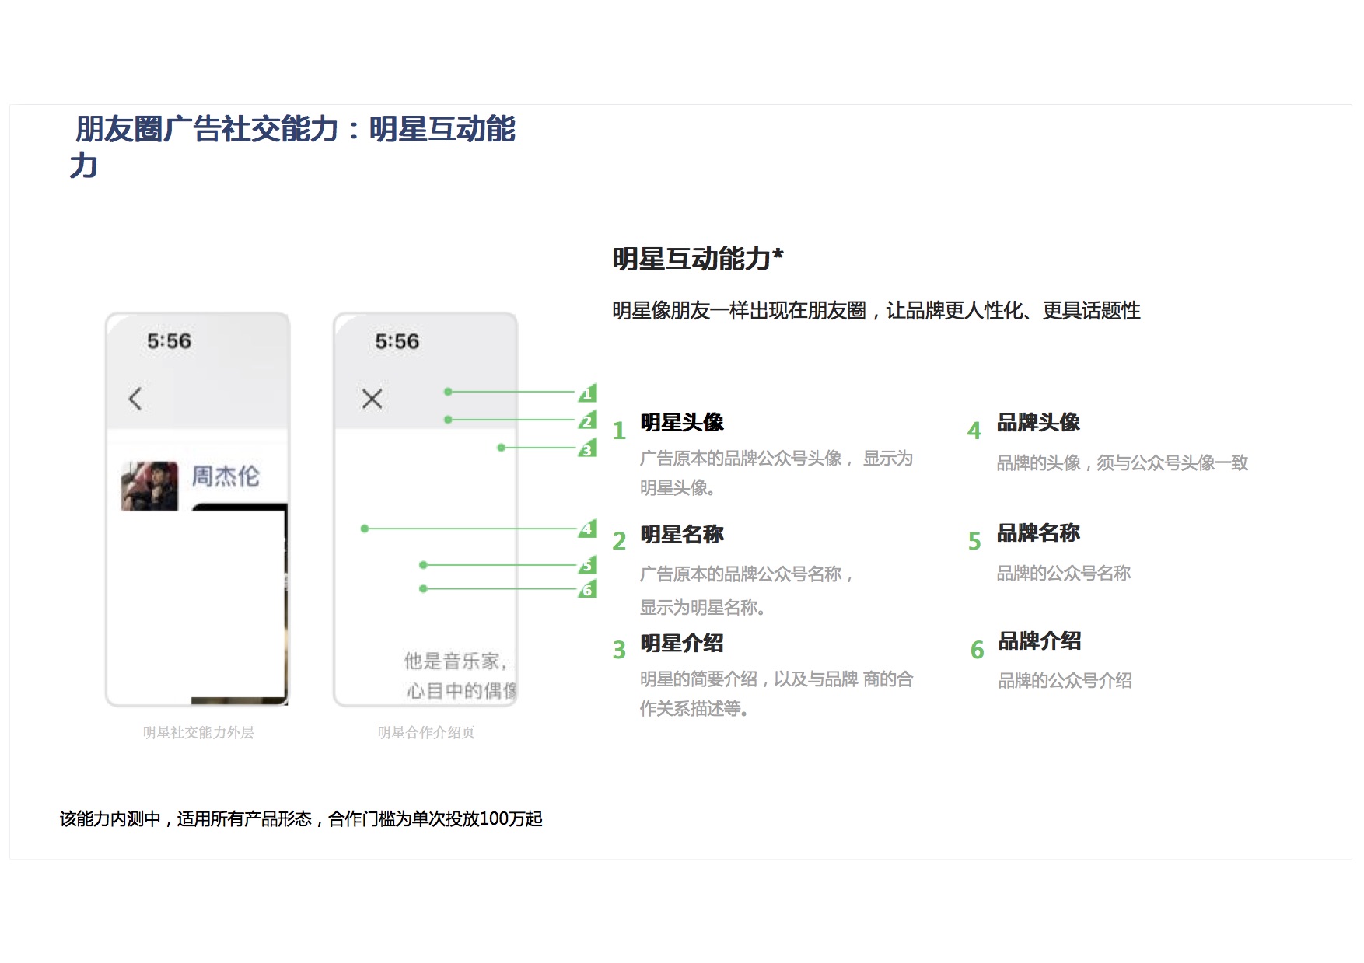
Task: Select the green callout tag 4 beside the phone
Action: [587, 529]
